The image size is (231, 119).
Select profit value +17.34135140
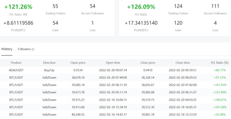click(x=141, y=23)
